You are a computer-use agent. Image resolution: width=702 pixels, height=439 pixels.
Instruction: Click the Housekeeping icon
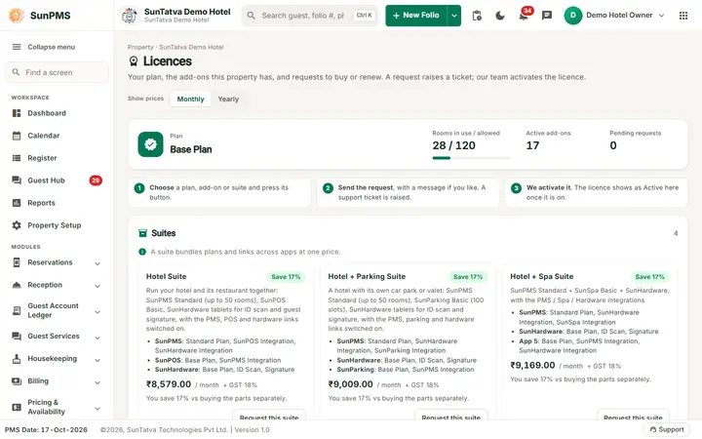17,359
